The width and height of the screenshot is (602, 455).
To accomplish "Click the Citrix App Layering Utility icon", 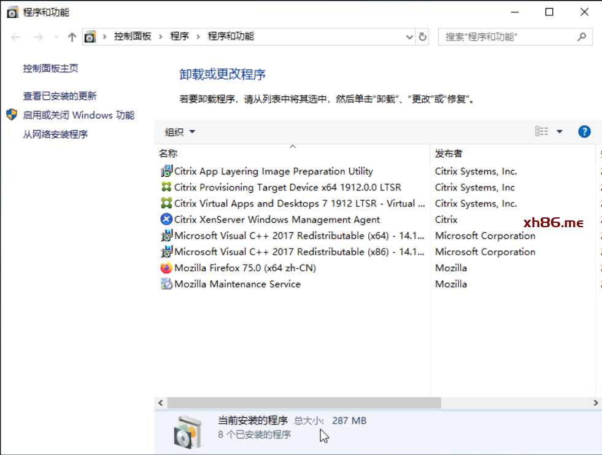I will tap(166, 171).
